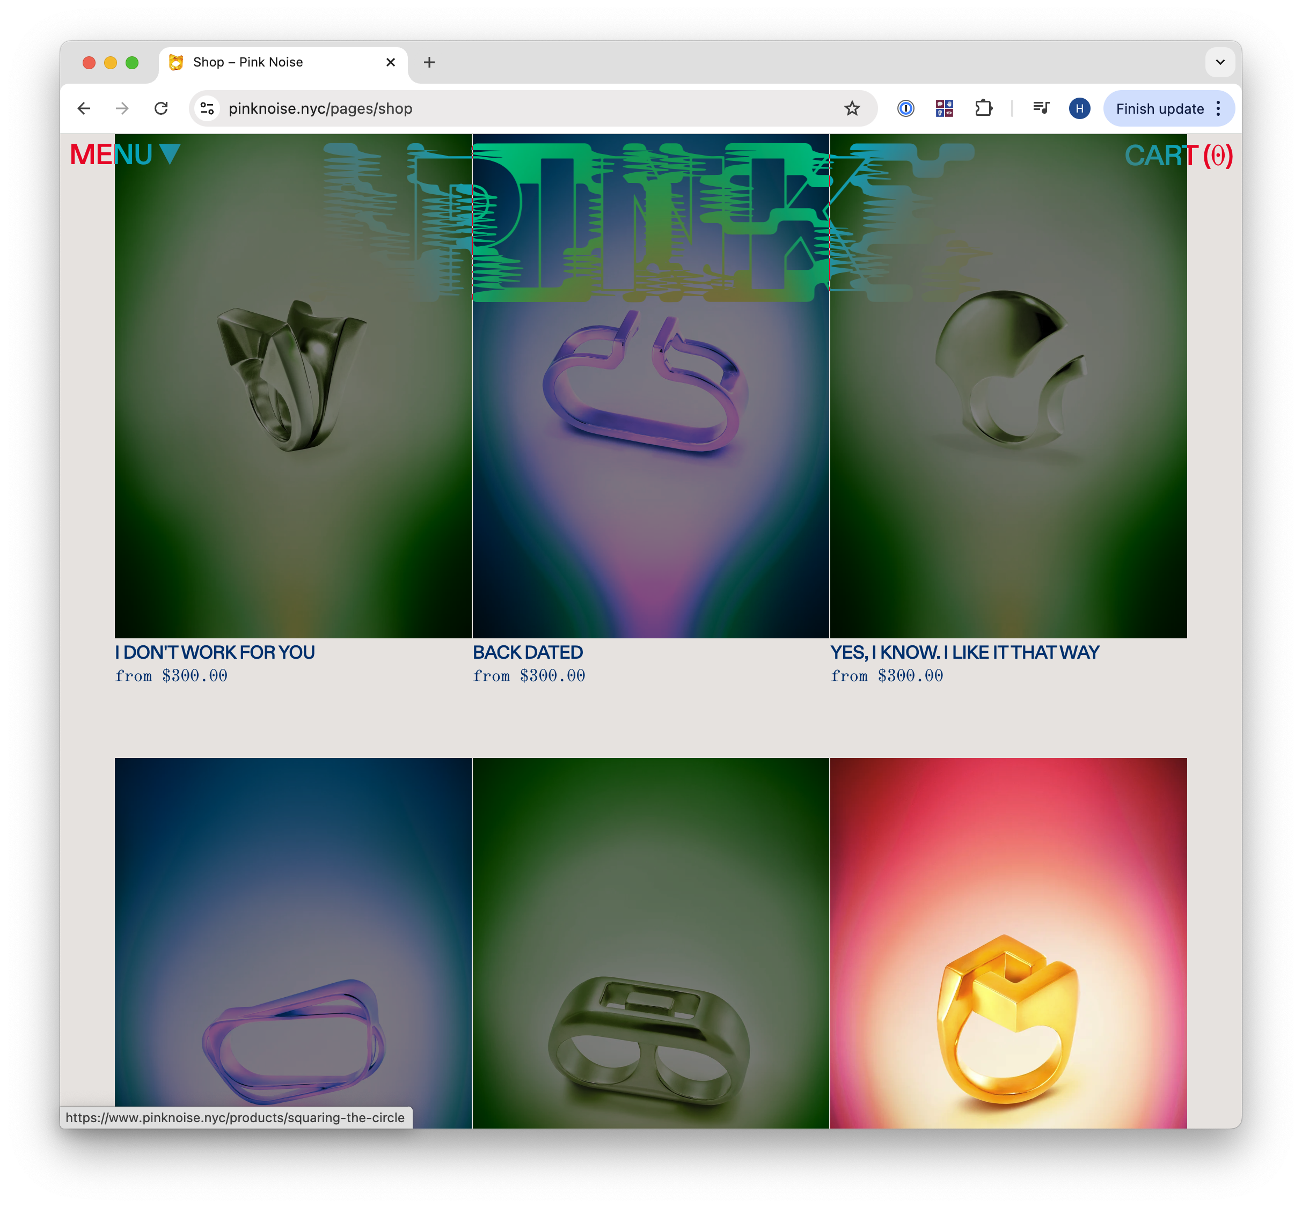1302x1208 pixels.
Task: Go forward in browser history
Action: [122, 108]
